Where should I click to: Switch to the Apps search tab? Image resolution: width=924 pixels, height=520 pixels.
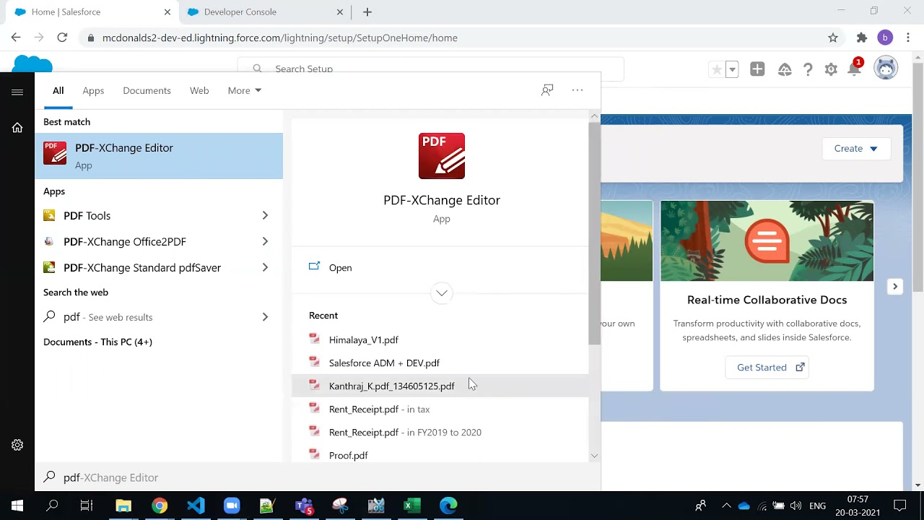(x=93, y=90)
